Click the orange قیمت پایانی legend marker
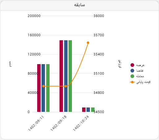The width and height of the screenshot is (159, 140). click(132, 82)
